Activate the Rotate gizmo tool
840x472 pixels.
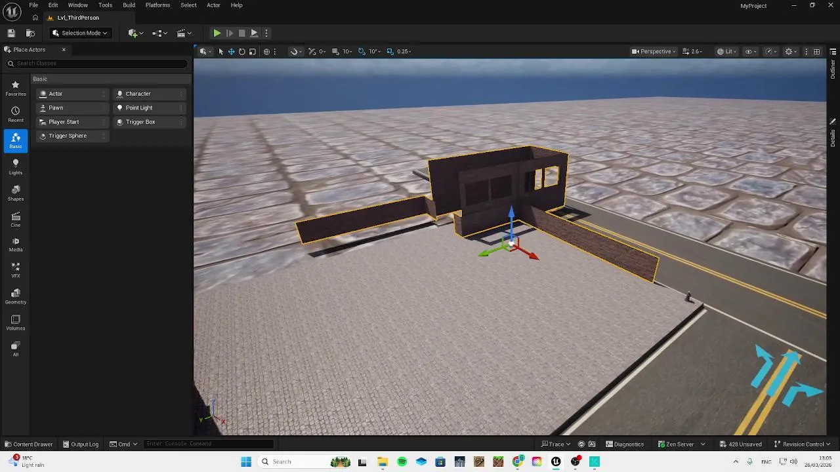tap(241, 51)
